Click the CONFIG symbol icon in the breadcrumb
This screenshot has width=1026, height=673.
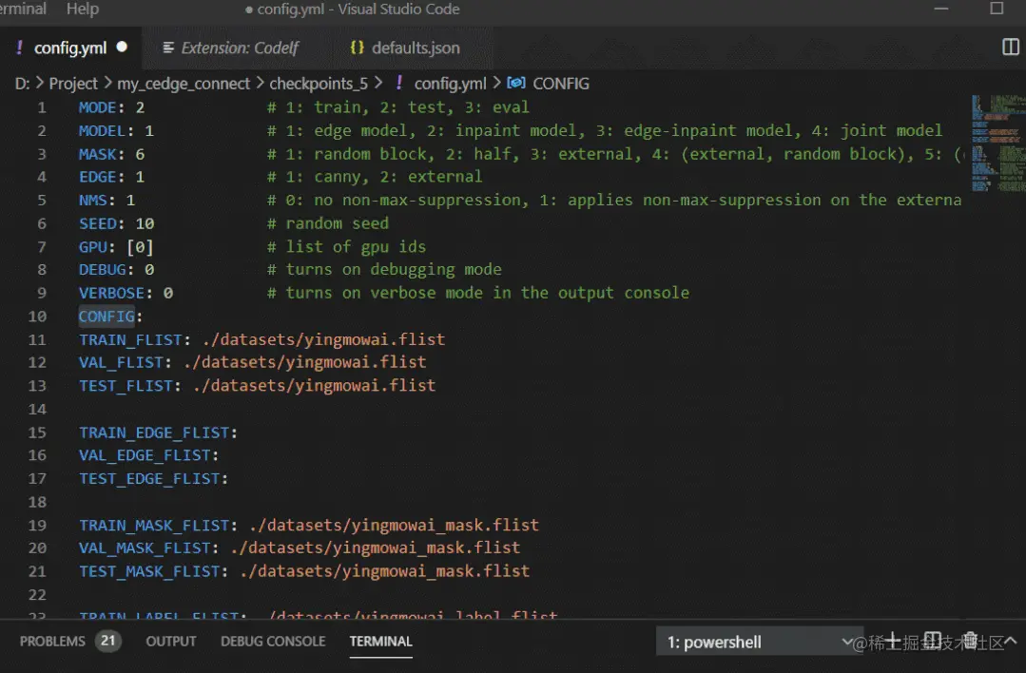516,83
